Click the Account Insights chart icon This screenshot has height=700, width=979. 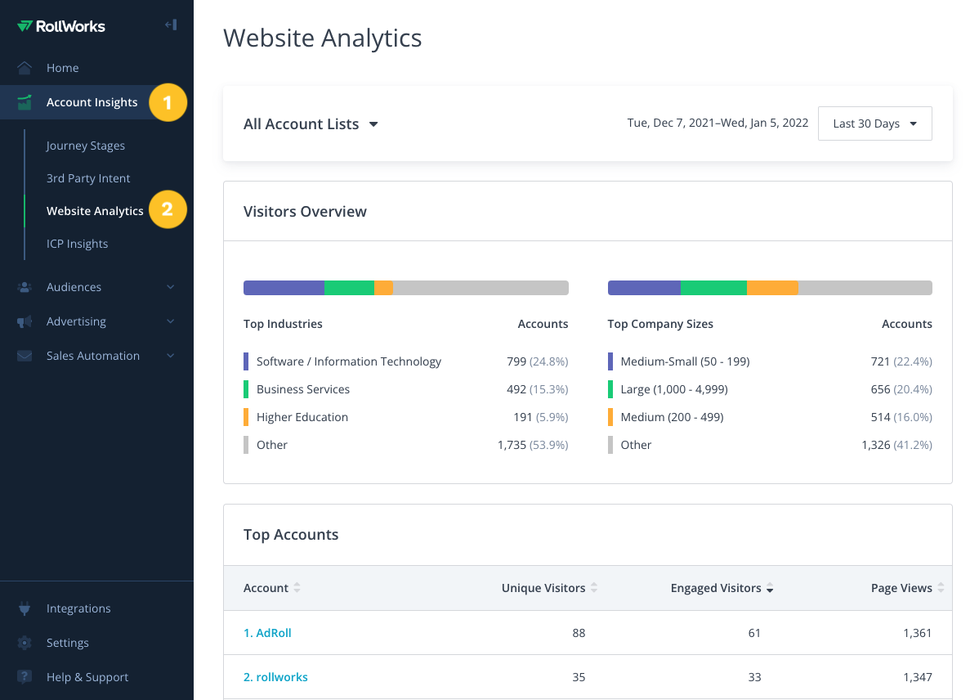tap(25, 102)
